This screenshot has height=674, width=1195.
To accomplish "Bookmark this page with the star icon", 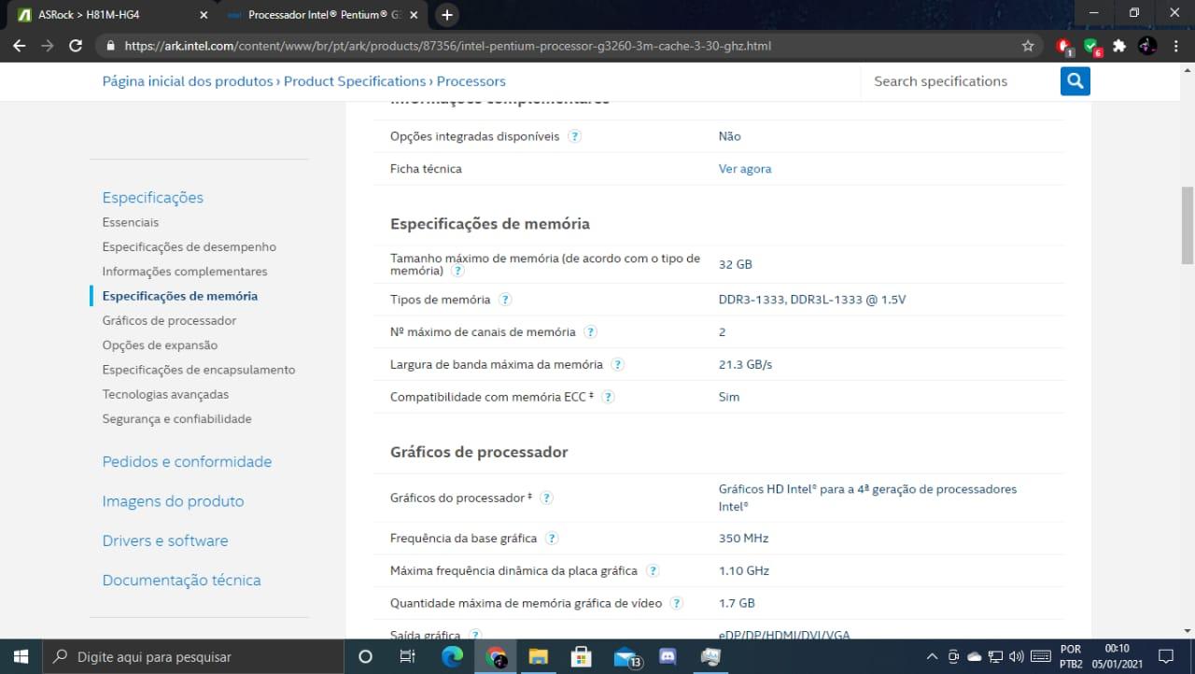I will pos(1028,45).
